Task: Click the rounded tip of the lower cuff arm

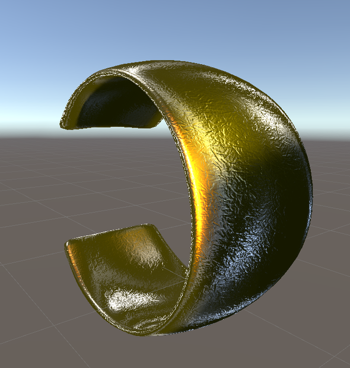Action: (71, 245)
